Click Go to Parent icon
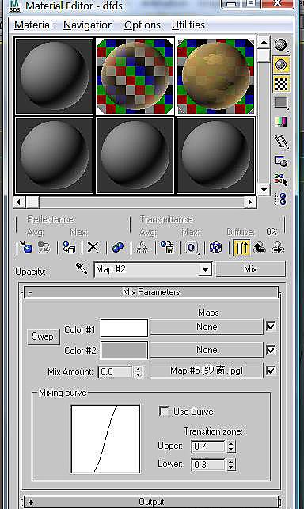Screen dimensions: 304x509 [260, 248]
